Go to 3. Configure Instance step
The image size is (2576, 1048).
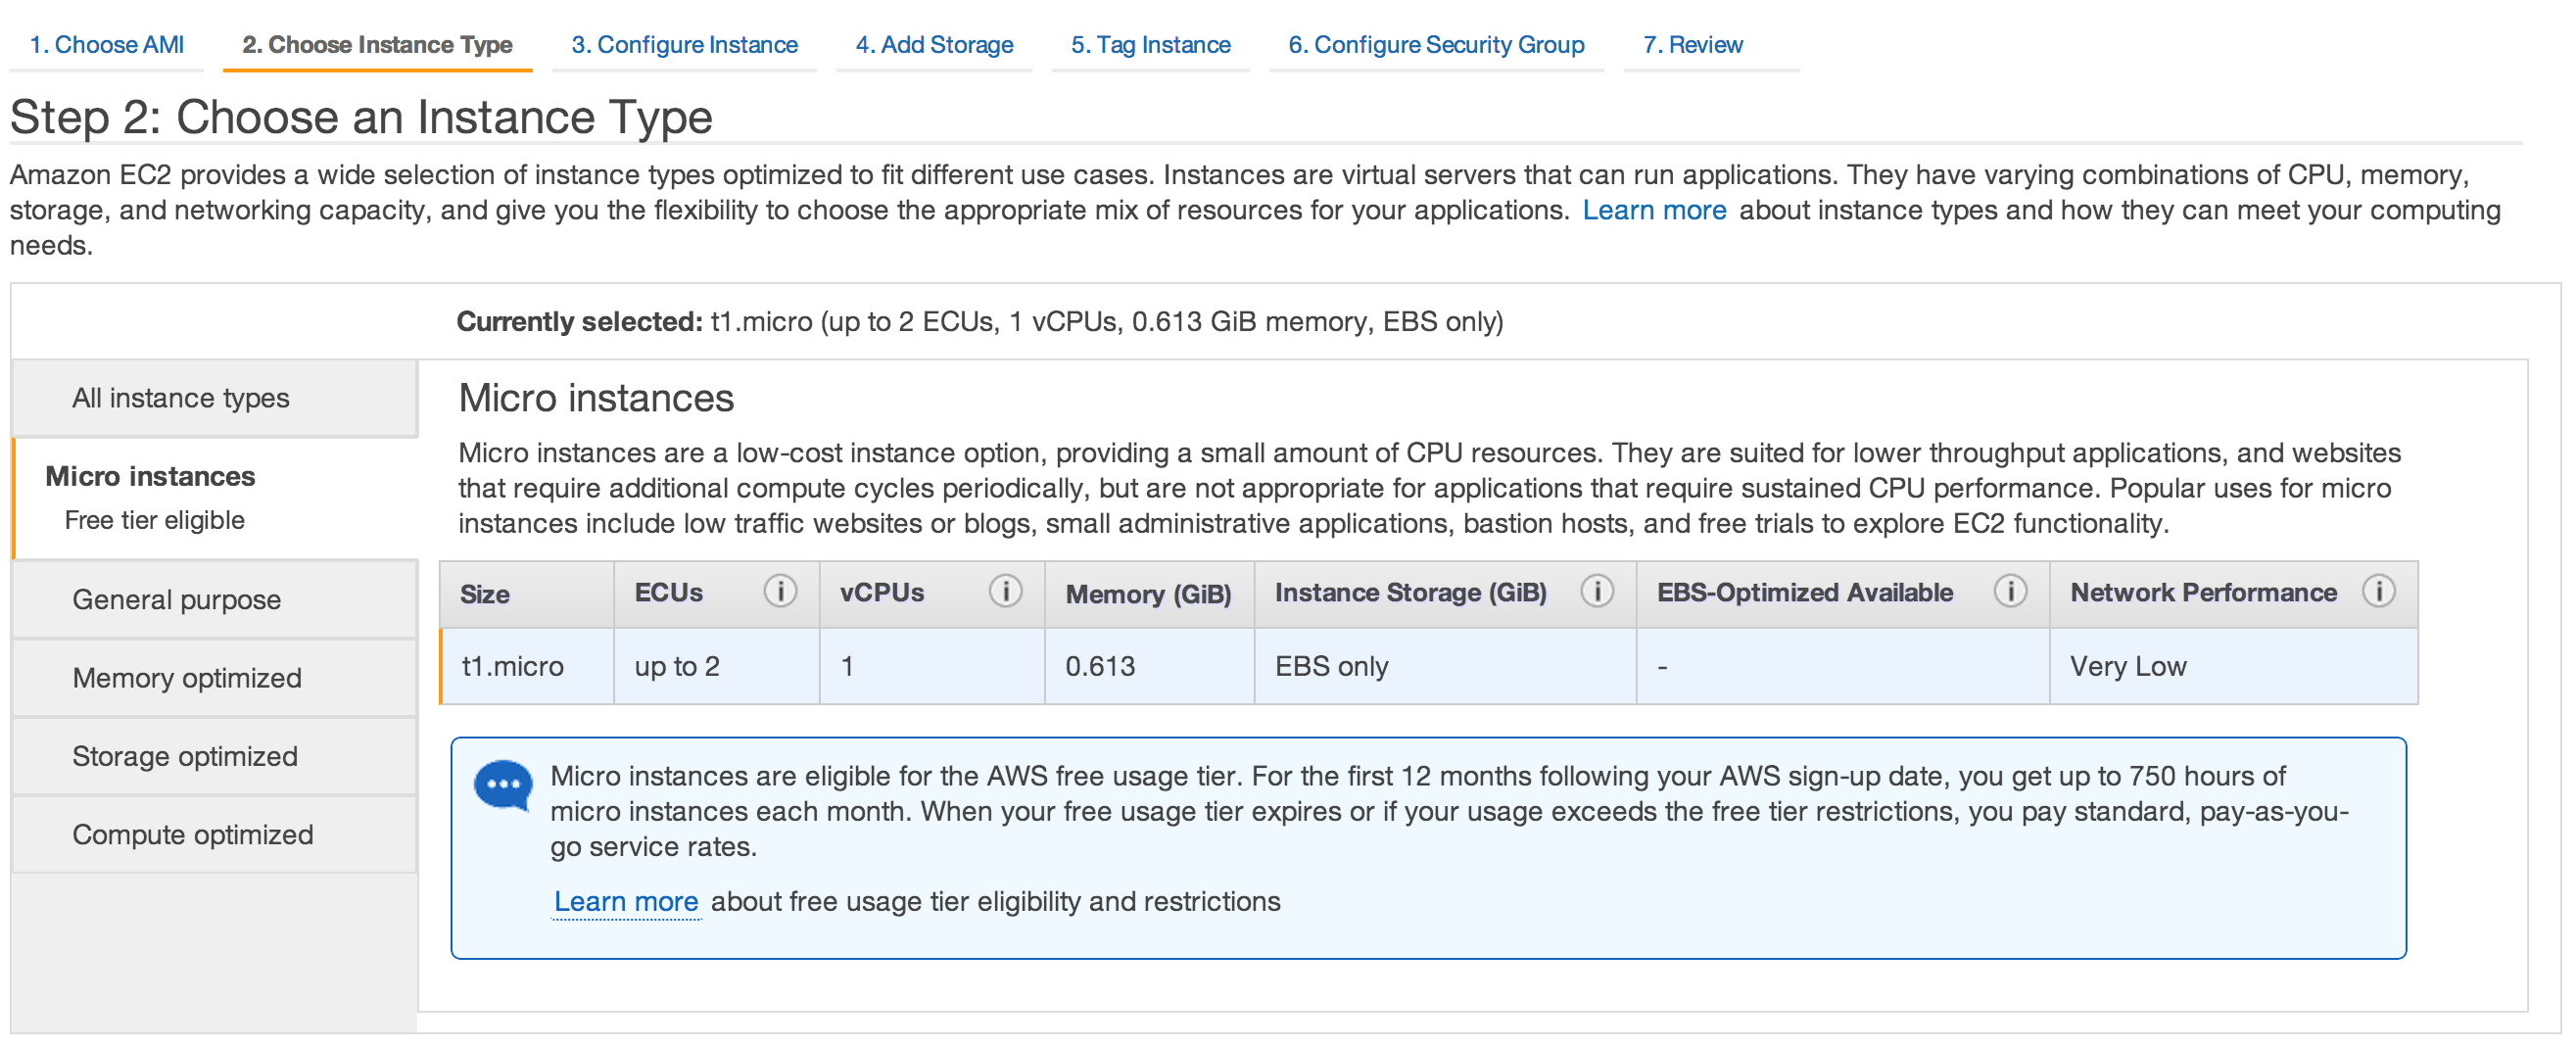pyautogui.click(x=684, y=45)
